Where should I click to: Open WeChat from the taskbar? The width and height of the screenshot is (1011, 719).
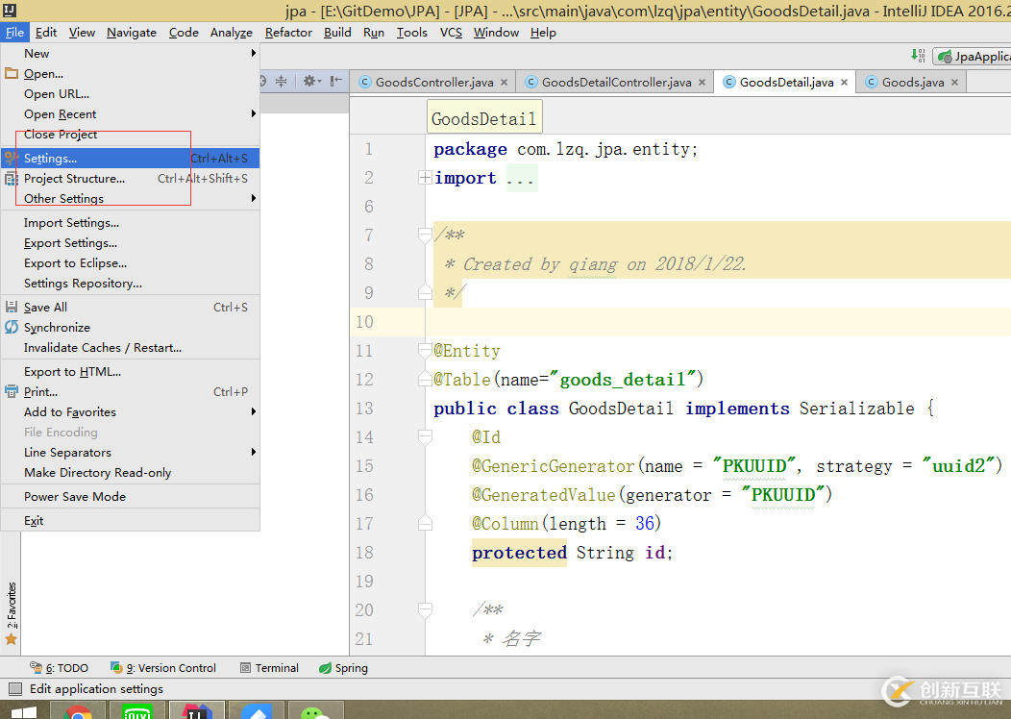click(x=314, y=710)
